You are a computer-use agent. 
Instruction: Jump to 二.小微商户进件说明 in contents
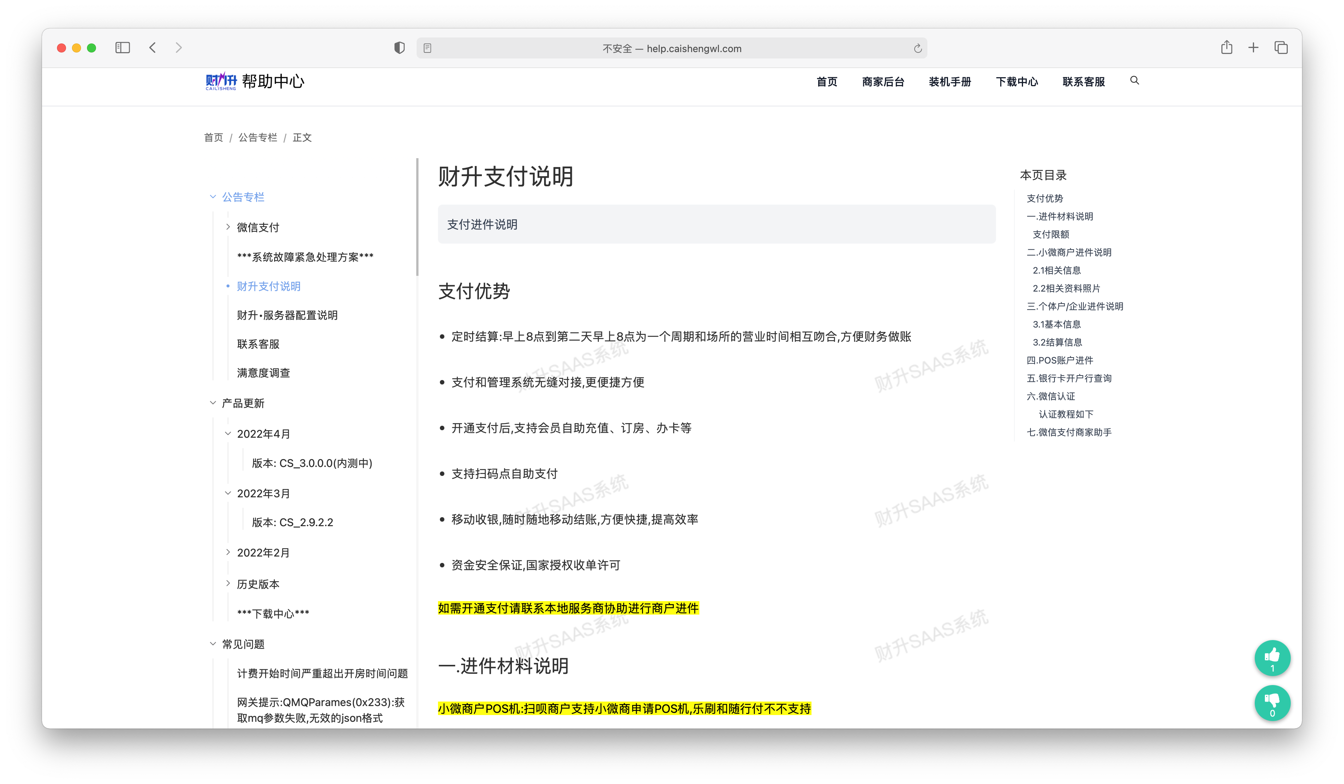(x=1069, y=252)
